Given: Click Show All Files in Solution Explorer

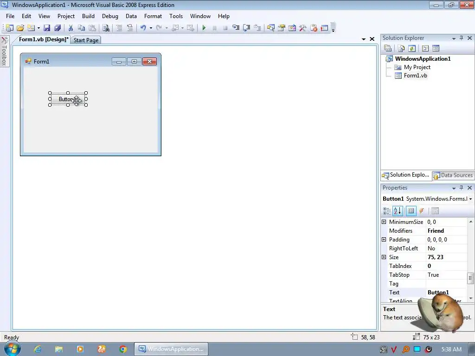Looking at the screenshot, I should [401, 48].
